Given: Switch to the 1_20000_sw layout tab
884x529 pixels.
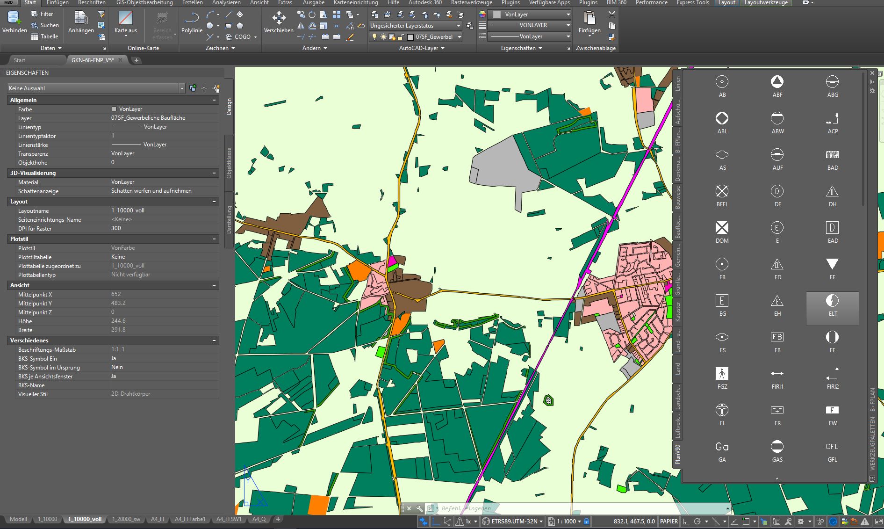Looking at the screenshot, I should (126, 519).
